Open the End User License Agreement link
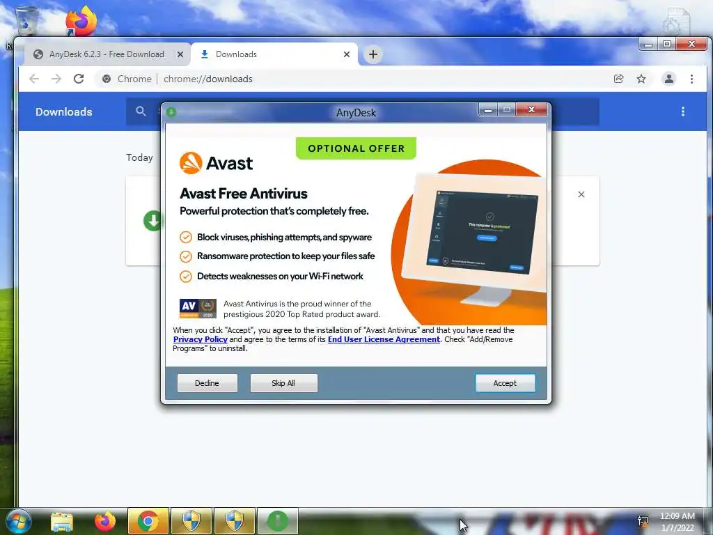Viewport: 713px width, 535px height. (384, 339)
